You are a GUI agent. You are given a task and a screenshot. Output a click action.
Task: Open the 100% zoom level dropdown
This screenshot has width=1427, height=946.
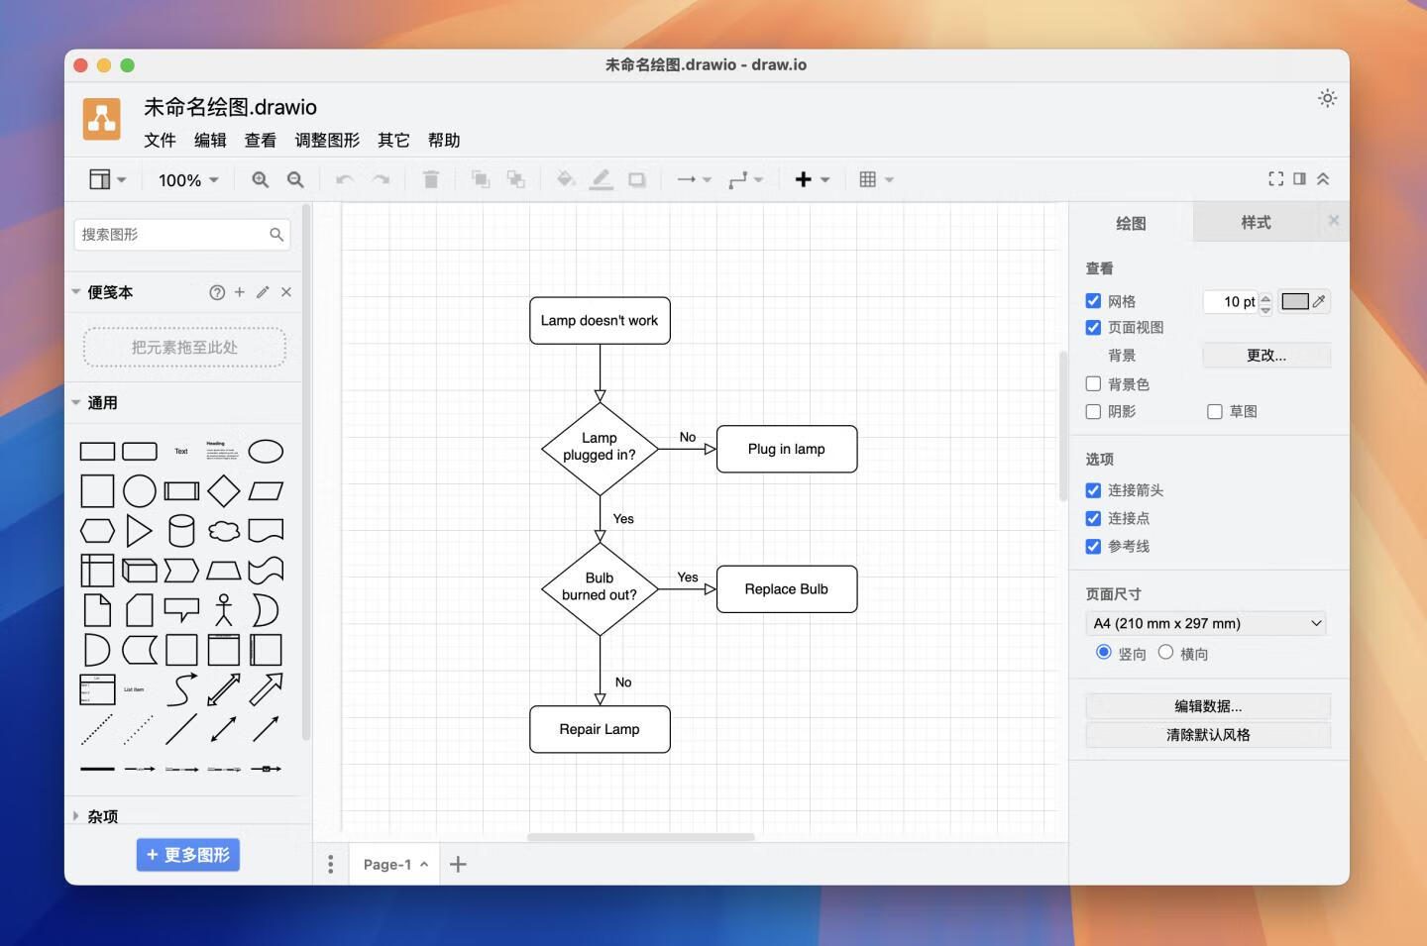(188, 179)
